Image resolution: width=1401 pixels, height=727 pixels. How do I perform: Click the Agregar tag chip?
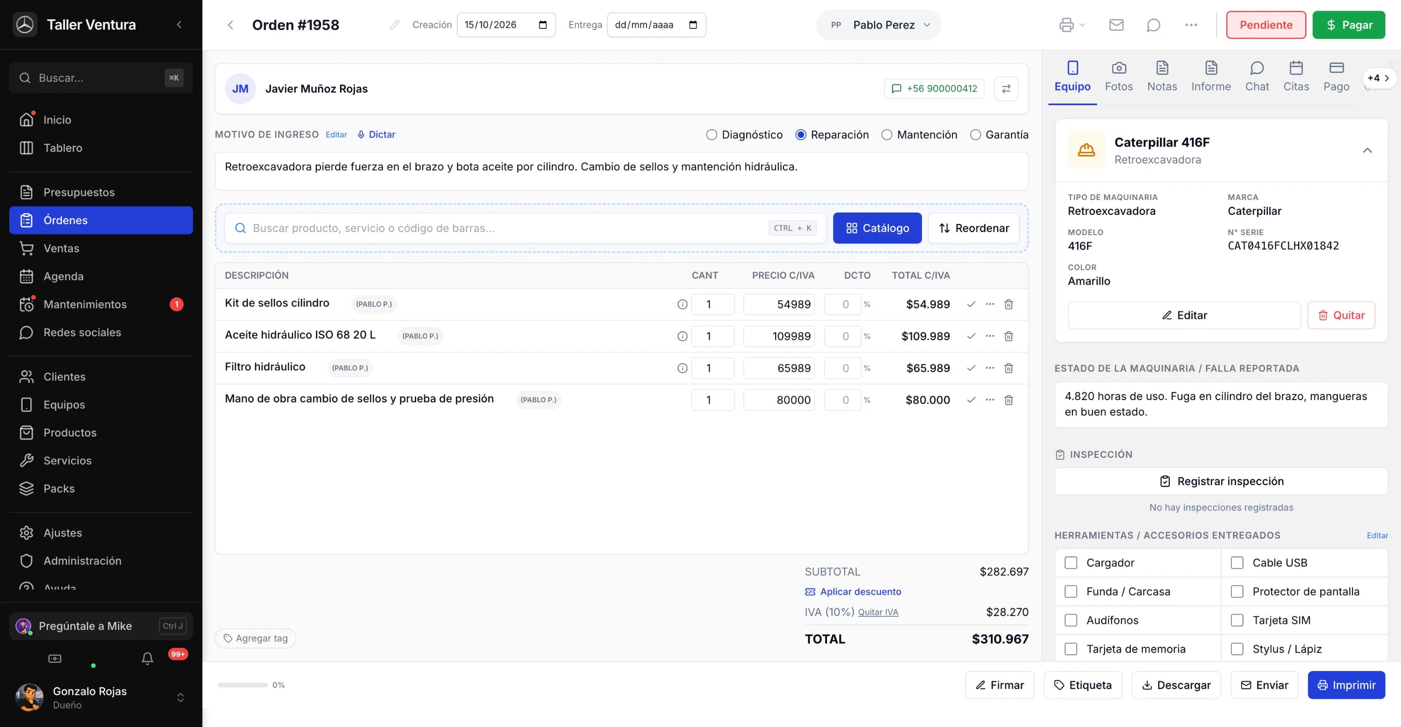point(256,639)
